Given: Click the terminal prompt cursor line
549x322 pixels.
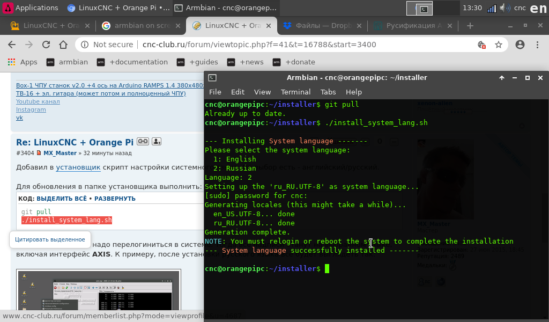Looking at the screenshot, I should pos(267,269).
